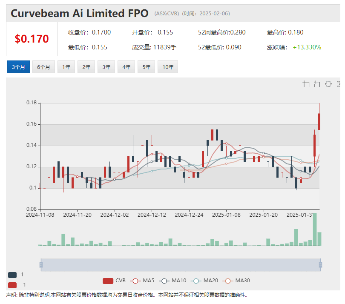Click the 最高价: 0.180 text
The width and height of the screenshot is (345, 304).
click(285, 32)
